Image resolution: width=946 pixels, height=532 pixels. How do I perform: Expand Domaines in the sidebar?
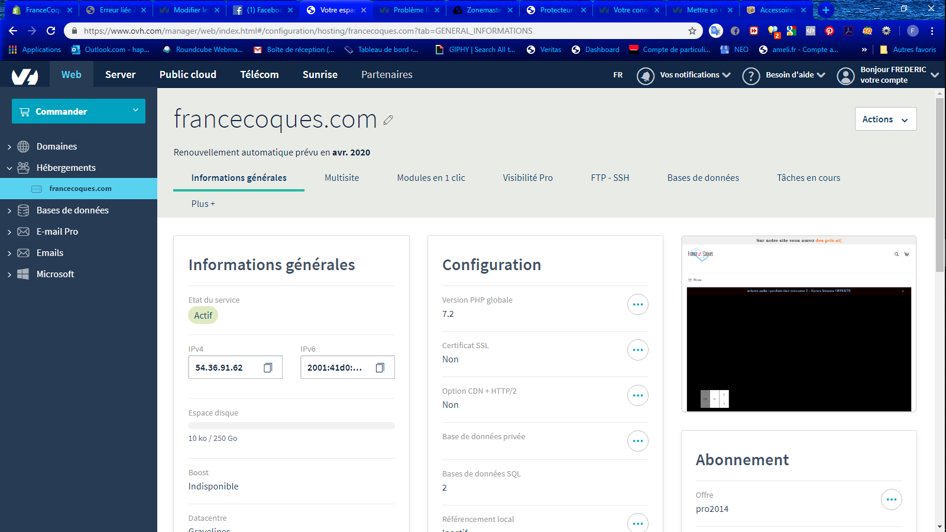pyautogui.click(x=57, y=147)
